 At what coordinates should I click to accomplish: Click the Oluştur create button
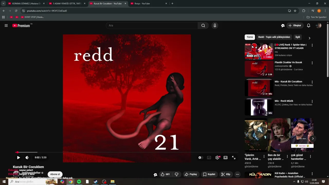click(295, 25)
